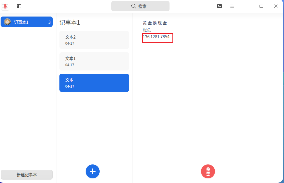This screenshot has height=183, width=284.
Task: Click the Voice Notes app logo icon
Action: (5, 6)
